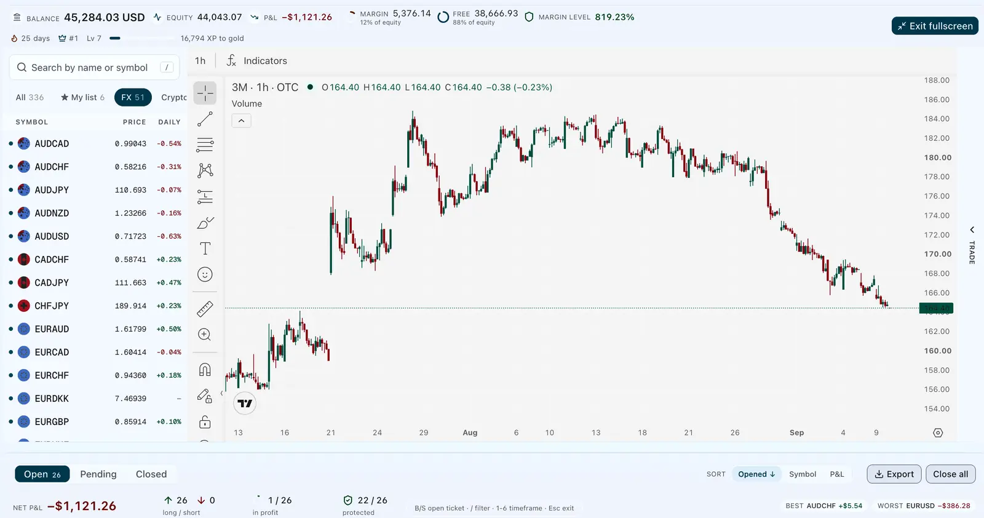Click WORST EURUSD -$386.28 position

click(x=924, y=506)
